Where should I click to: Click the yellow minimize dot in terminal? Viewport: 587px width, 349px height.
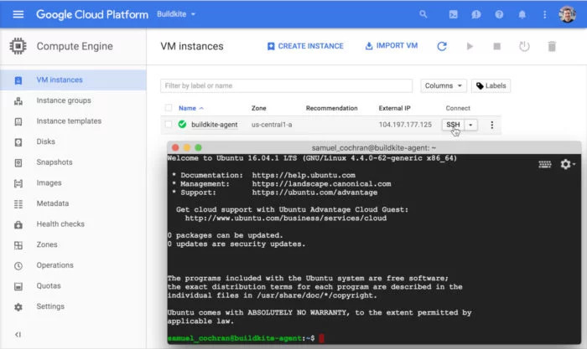pos(187,147)
